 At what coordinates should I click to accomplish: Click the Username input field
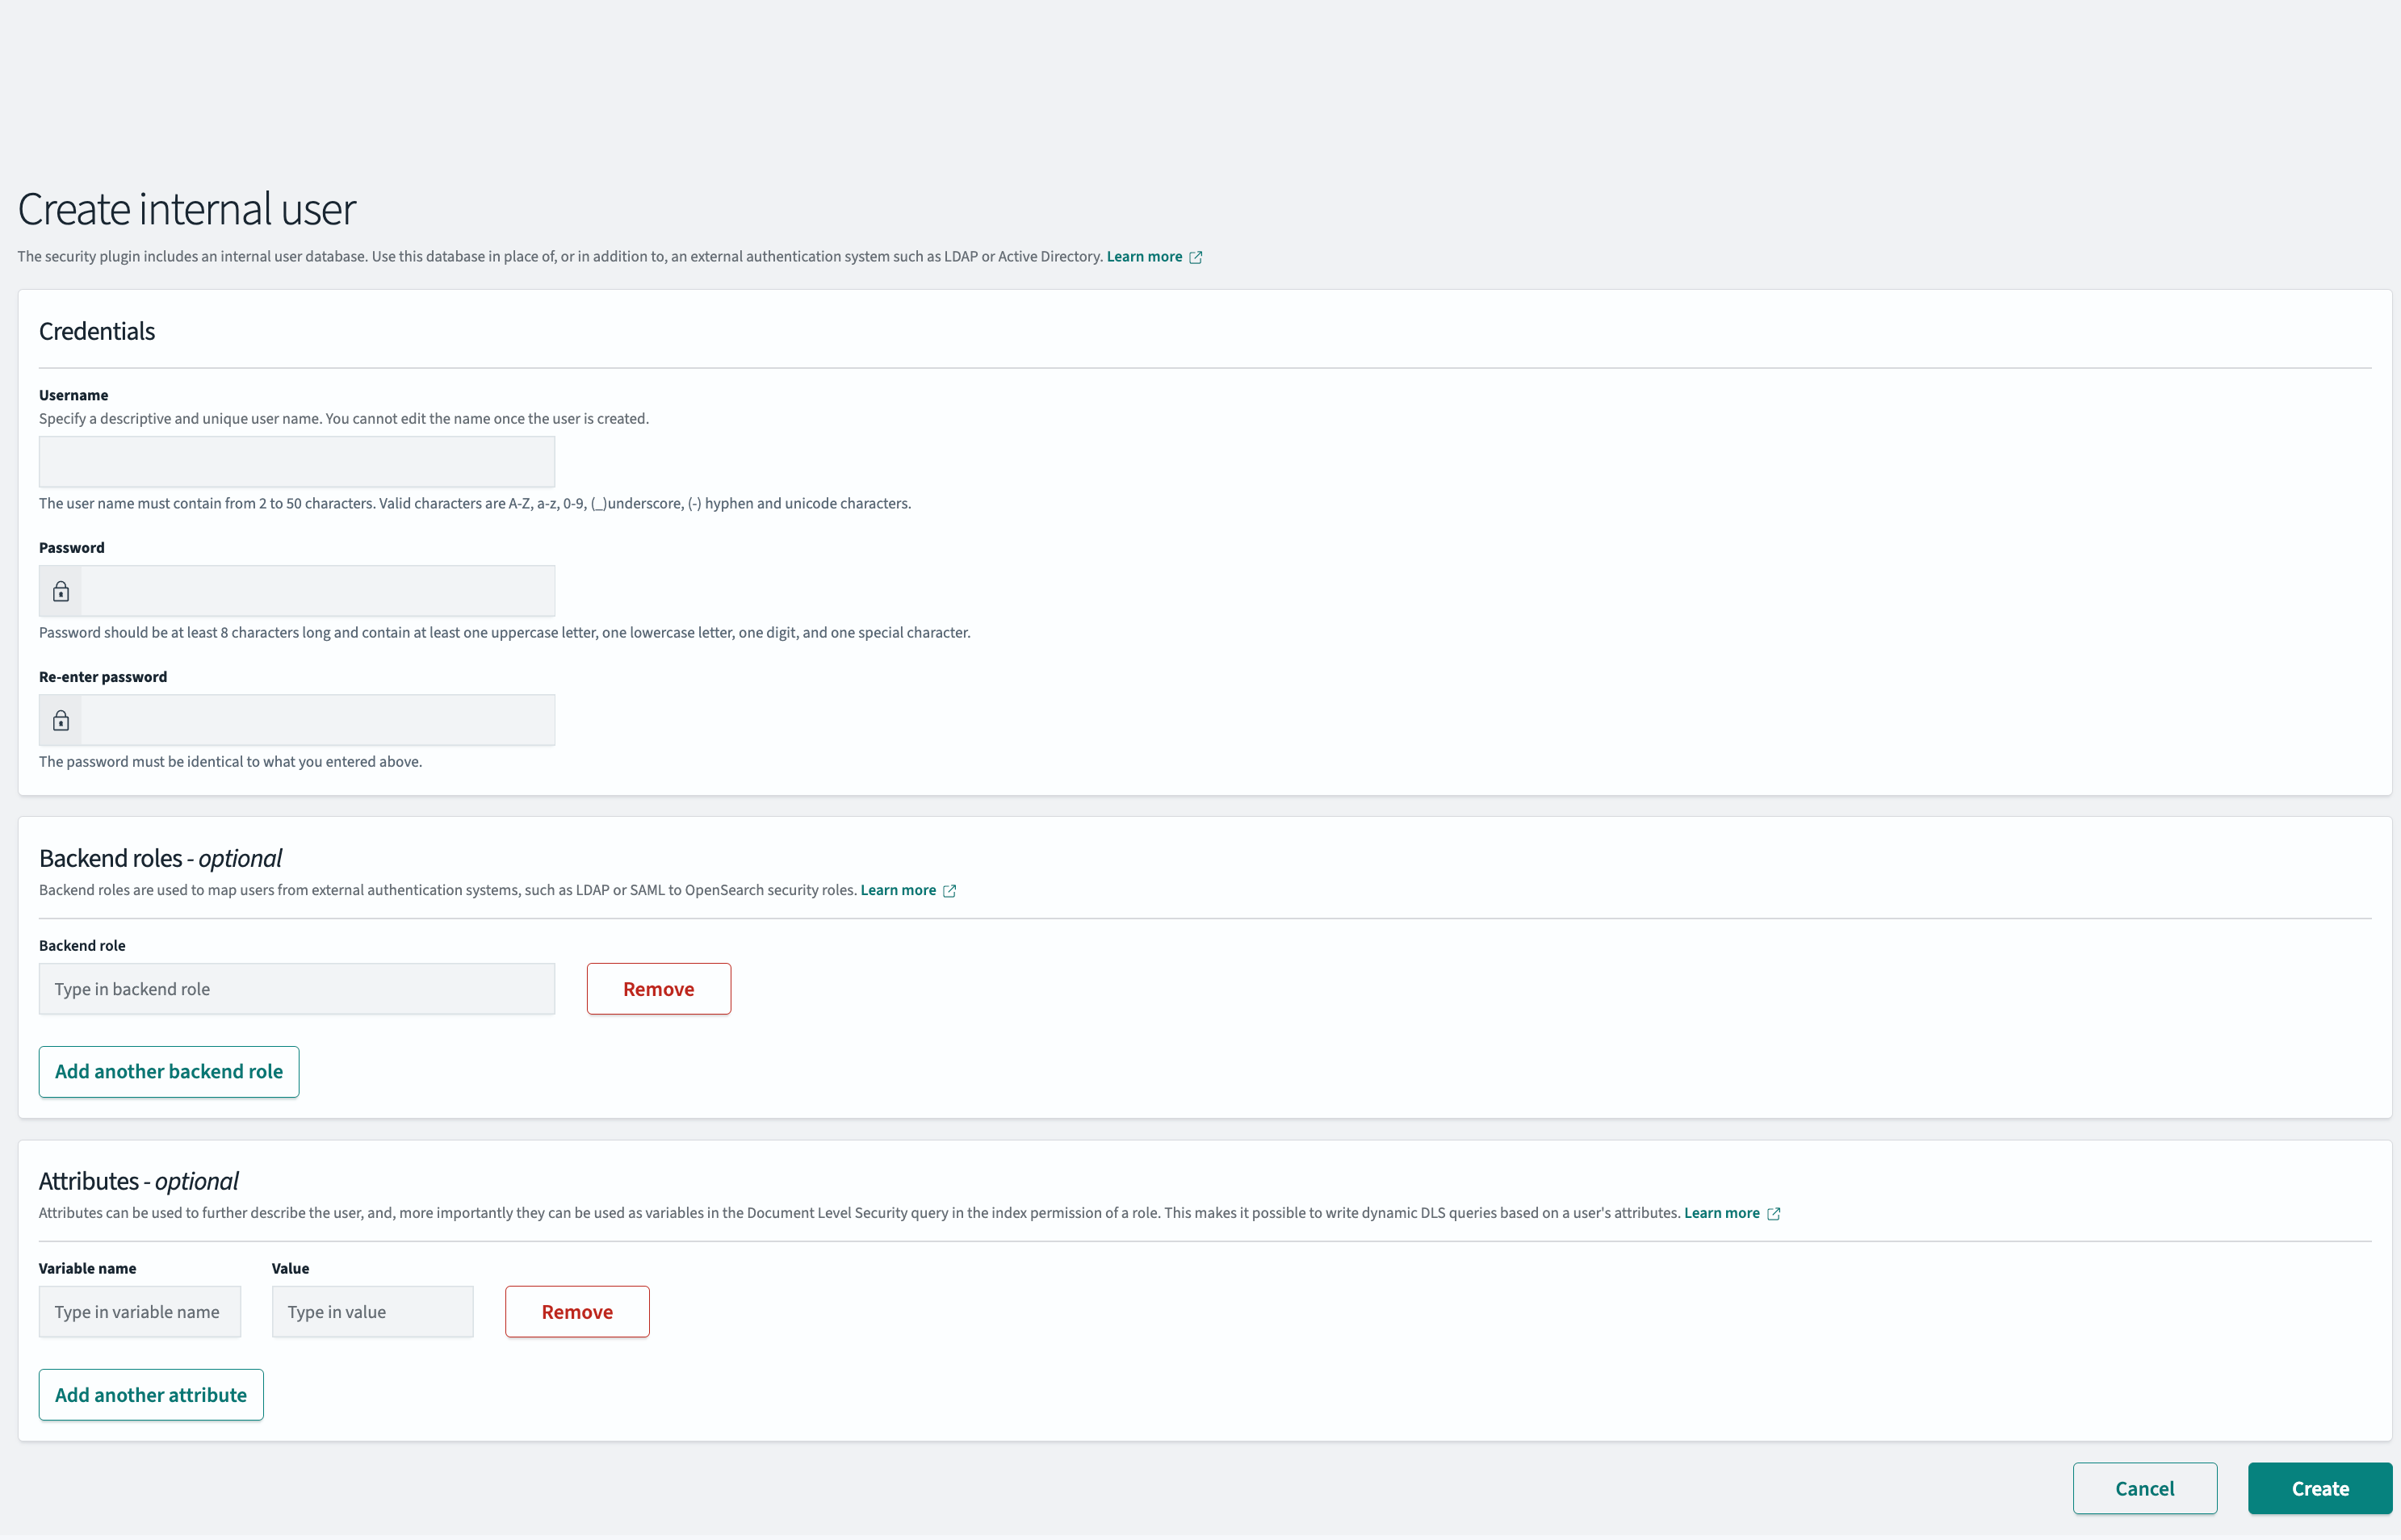296,461
